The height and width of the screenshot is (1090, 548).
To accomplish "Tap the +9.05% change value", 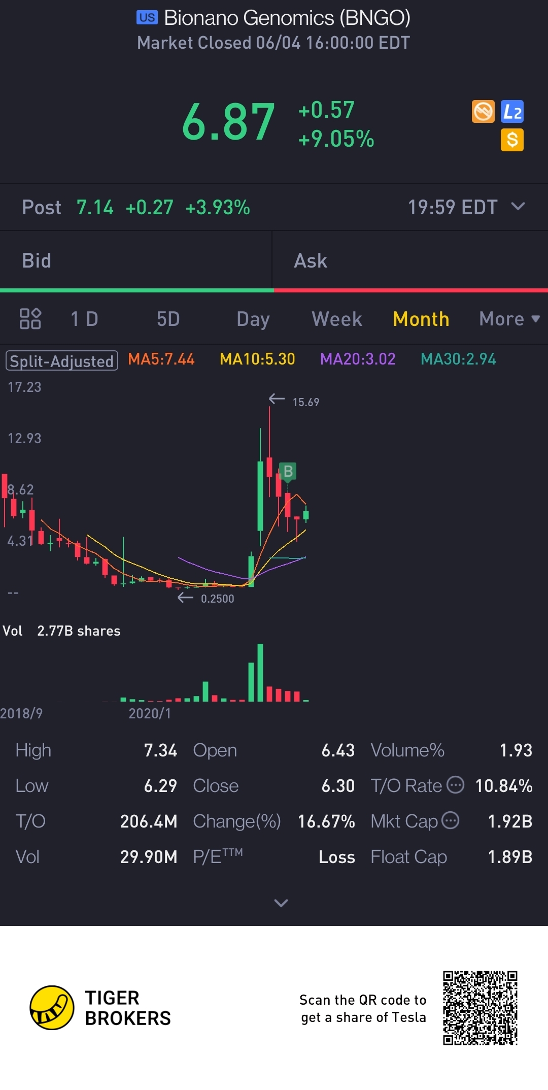I will (336, 139).
